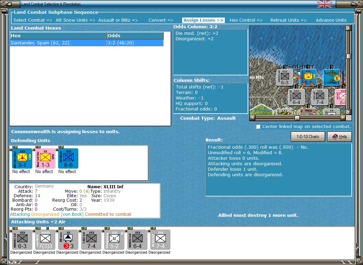Screen dimensions: 363x265
Task: Click minimap scroll down arrow
Action: tap(349, 112)
